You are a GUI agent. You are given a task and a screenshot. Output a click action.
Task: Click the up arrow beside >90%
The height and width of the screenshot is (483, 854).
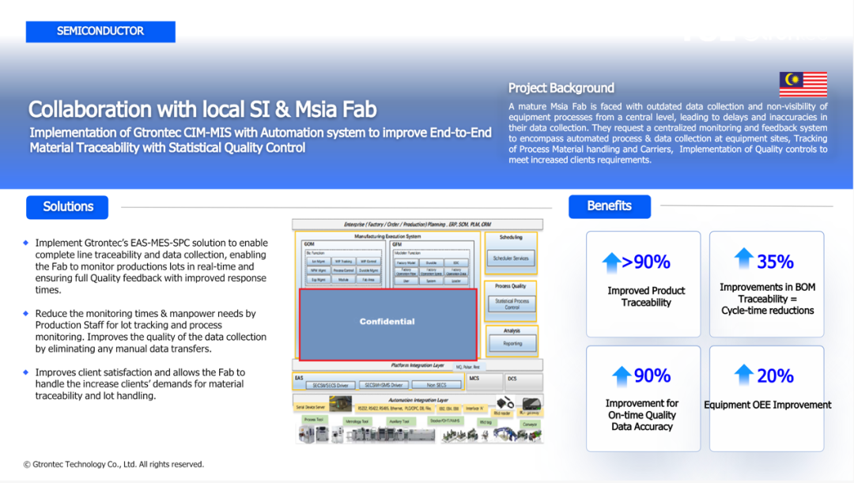pyautogui.click(x=611, y=262)
